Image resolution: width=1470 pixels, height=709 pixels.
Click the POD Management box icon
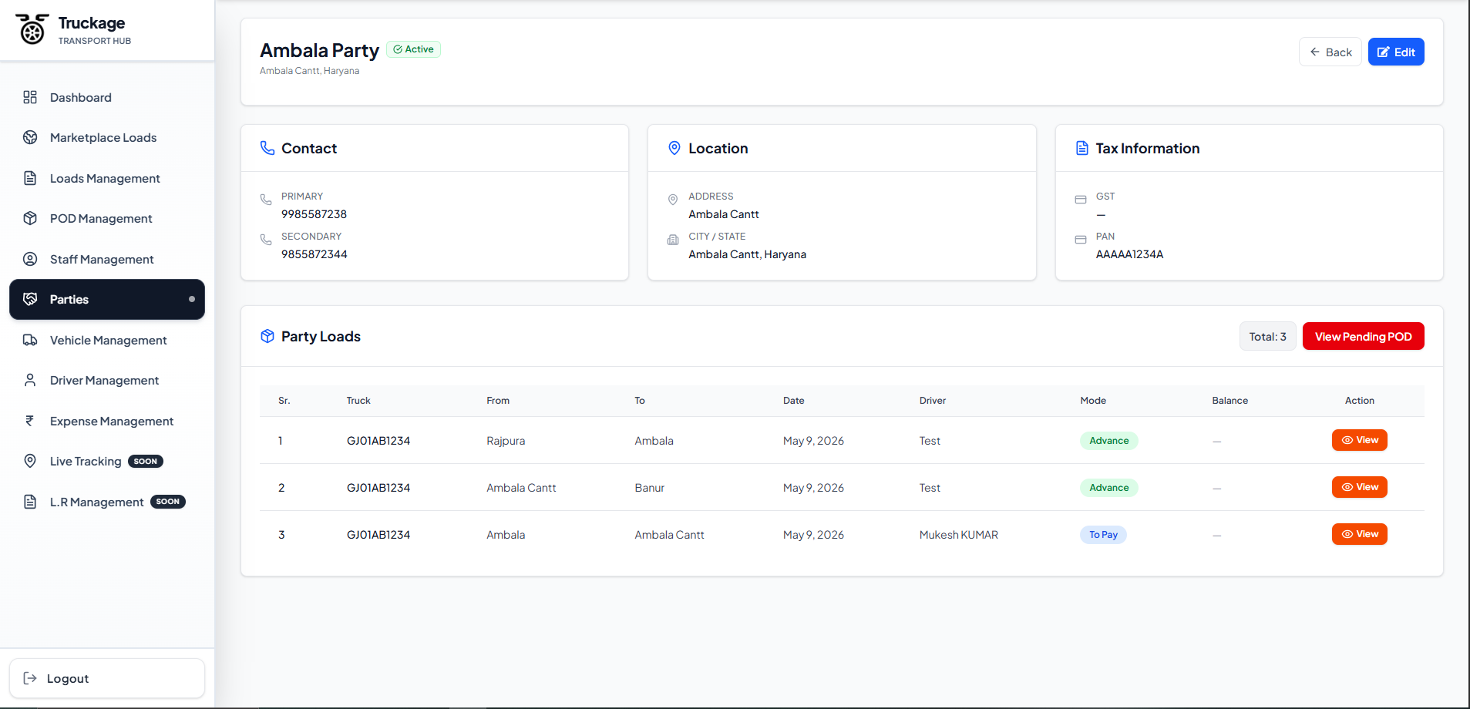pyautogui.click(x=30, y=218)
